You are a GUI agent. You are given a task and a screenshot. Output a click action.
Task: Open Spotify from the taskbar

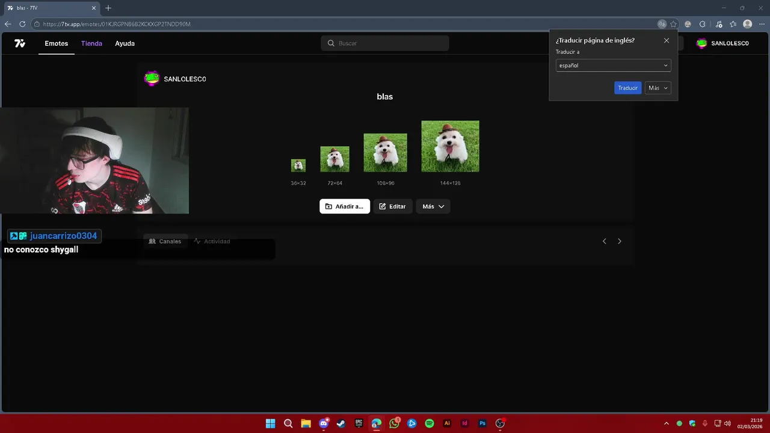coord(430,423)
